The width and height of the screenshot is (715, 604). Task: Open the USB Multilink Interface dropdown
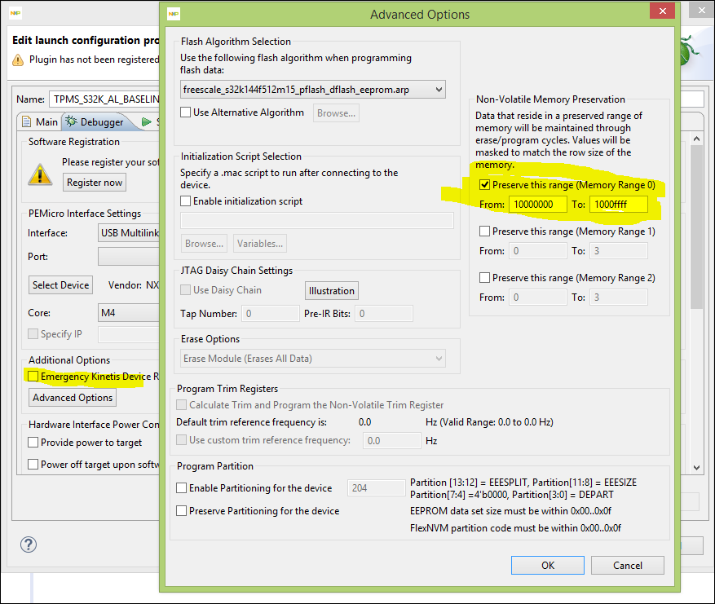click(x=129, y=233)
